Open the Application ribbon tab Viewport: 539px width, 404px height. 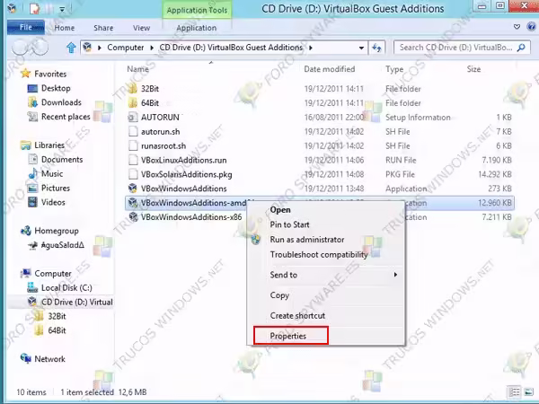click(x=196, y=28)
